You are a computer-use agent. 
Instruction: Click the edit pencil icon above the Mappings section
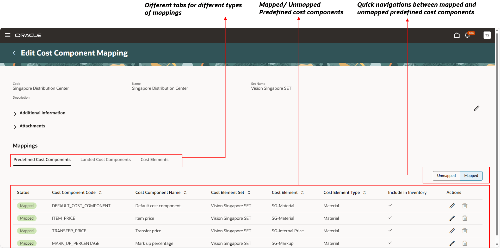click(x=477, y=108)
